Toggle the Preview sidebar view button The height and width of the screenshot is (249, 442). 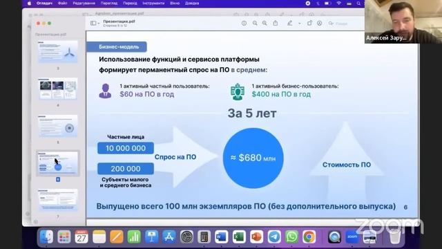click(x=93, y=23)
